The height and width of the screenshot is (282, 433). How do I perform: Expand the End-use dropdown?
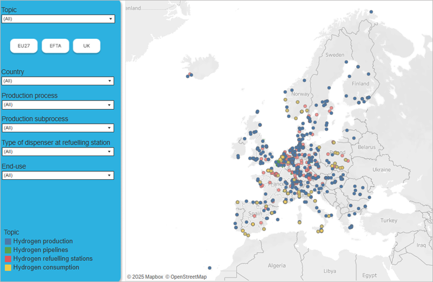[58, 176]
